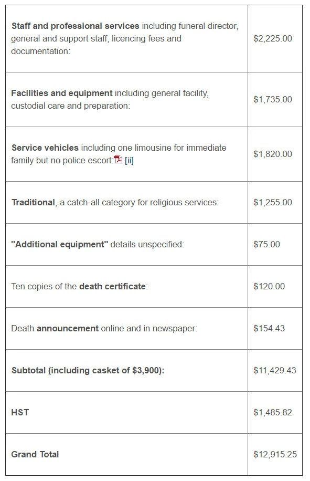This screenshot has width=310, height=481.
Task: Click the PDF icon after police escort
Action: [118, 160]
